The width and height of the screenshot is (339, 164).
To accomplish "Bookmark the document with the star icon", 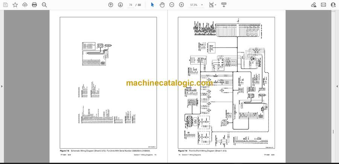I will pyautogui.click(x=15, y=5).
